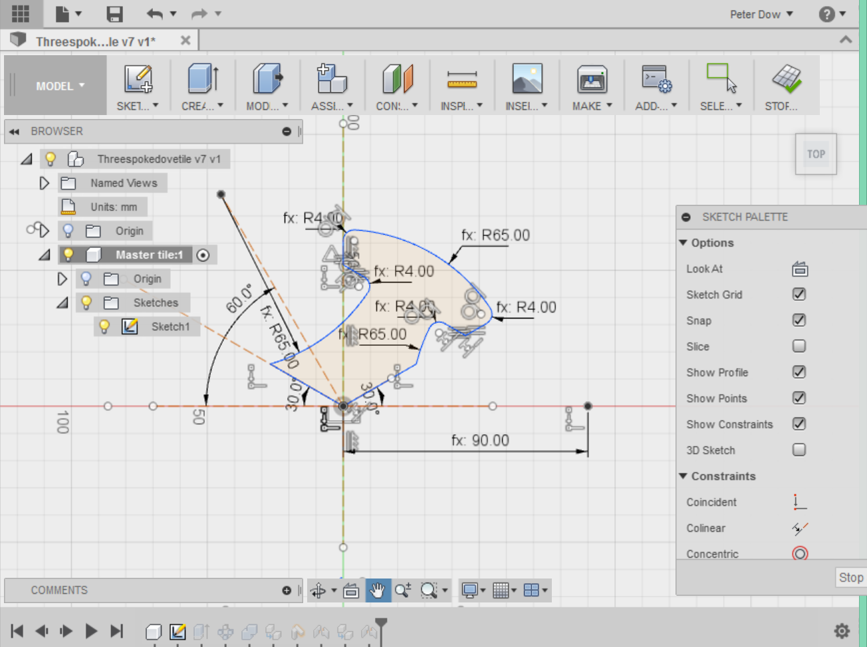Open the Peter Dow account menu

(761, 14)
